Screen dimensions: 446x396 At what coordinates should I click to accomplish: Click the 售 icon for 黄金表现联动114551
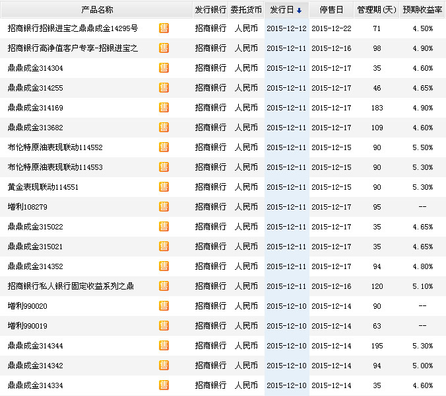pyautogui.click(x=164, y=187)
